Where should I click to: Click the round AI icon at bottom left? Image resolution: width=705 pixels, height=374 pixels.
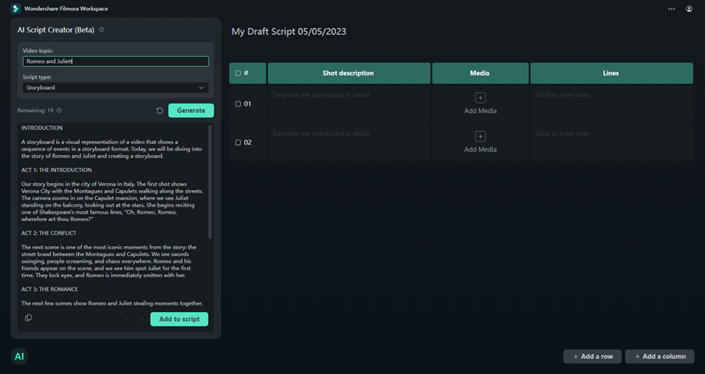tap(20, 356)
